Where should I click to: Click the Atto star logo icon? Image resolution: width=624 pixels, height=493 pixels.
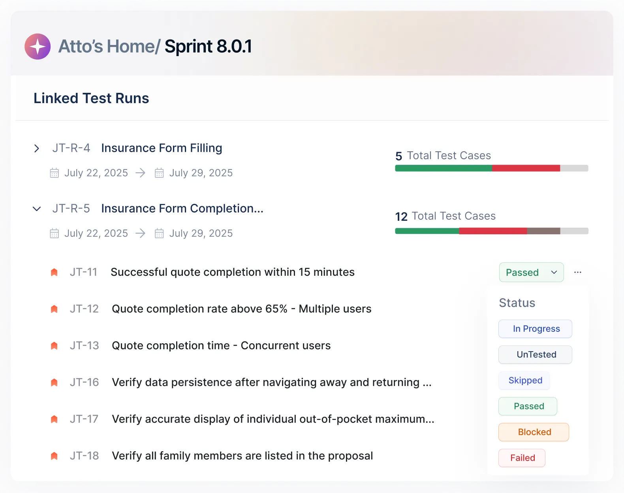pos(38,47)
